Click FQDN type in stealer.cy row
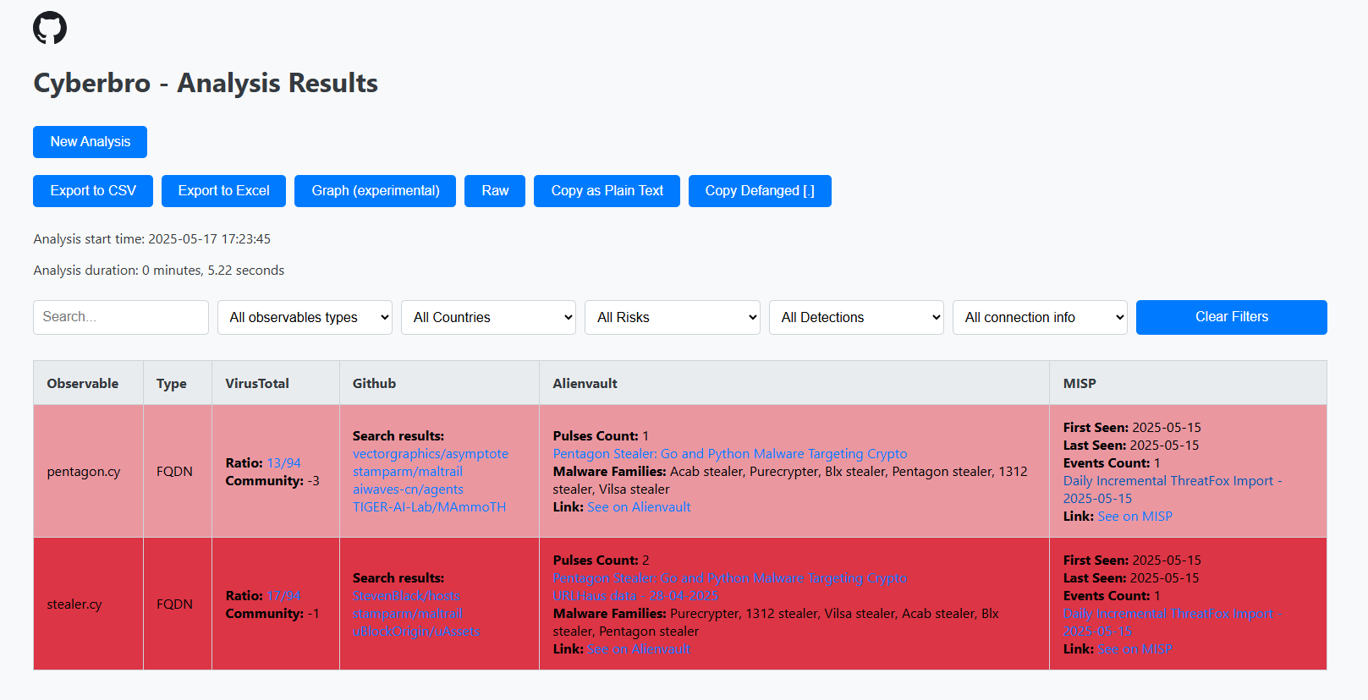The height and width of the screenshot is (700, 1368). point(174,604)
